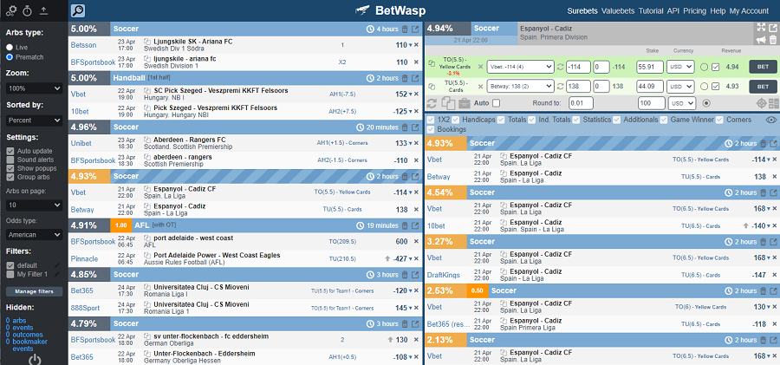Click the Manage filters button

pyautogui.click(x=35, y=291)
